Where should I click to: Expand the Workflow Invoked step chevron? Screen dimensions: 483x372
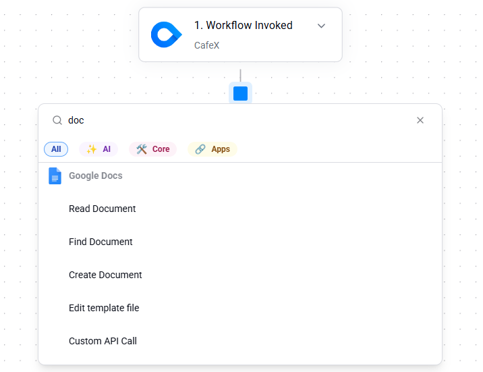[321, 26]
